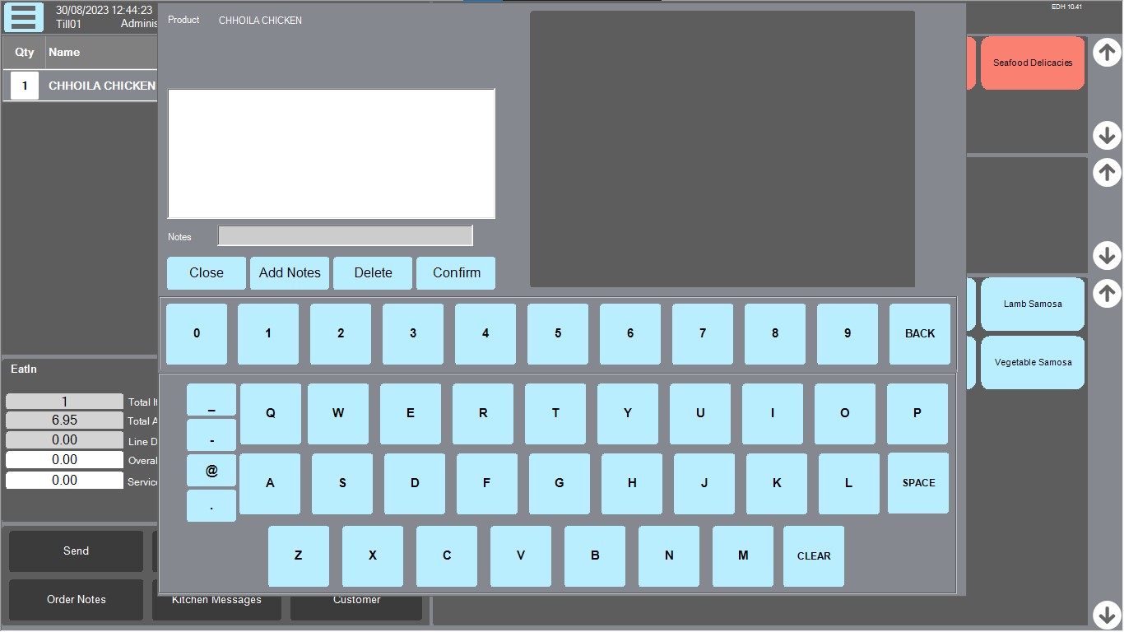Click the second panel scroll-up arrow

pyautogui.click(x=1107, y=173)
